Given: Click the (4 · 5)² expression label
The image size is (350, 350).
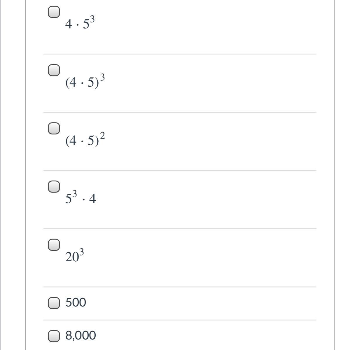Looking at the screenshot, I should 85,140.
